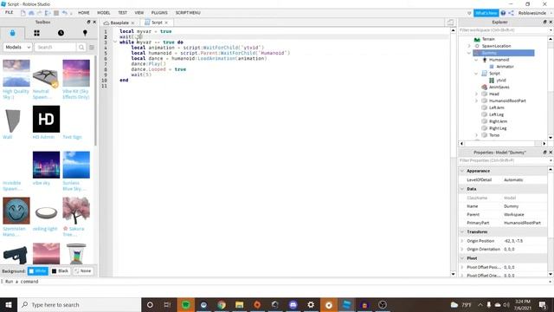Select None toolbox background option

tap(83, 271)
